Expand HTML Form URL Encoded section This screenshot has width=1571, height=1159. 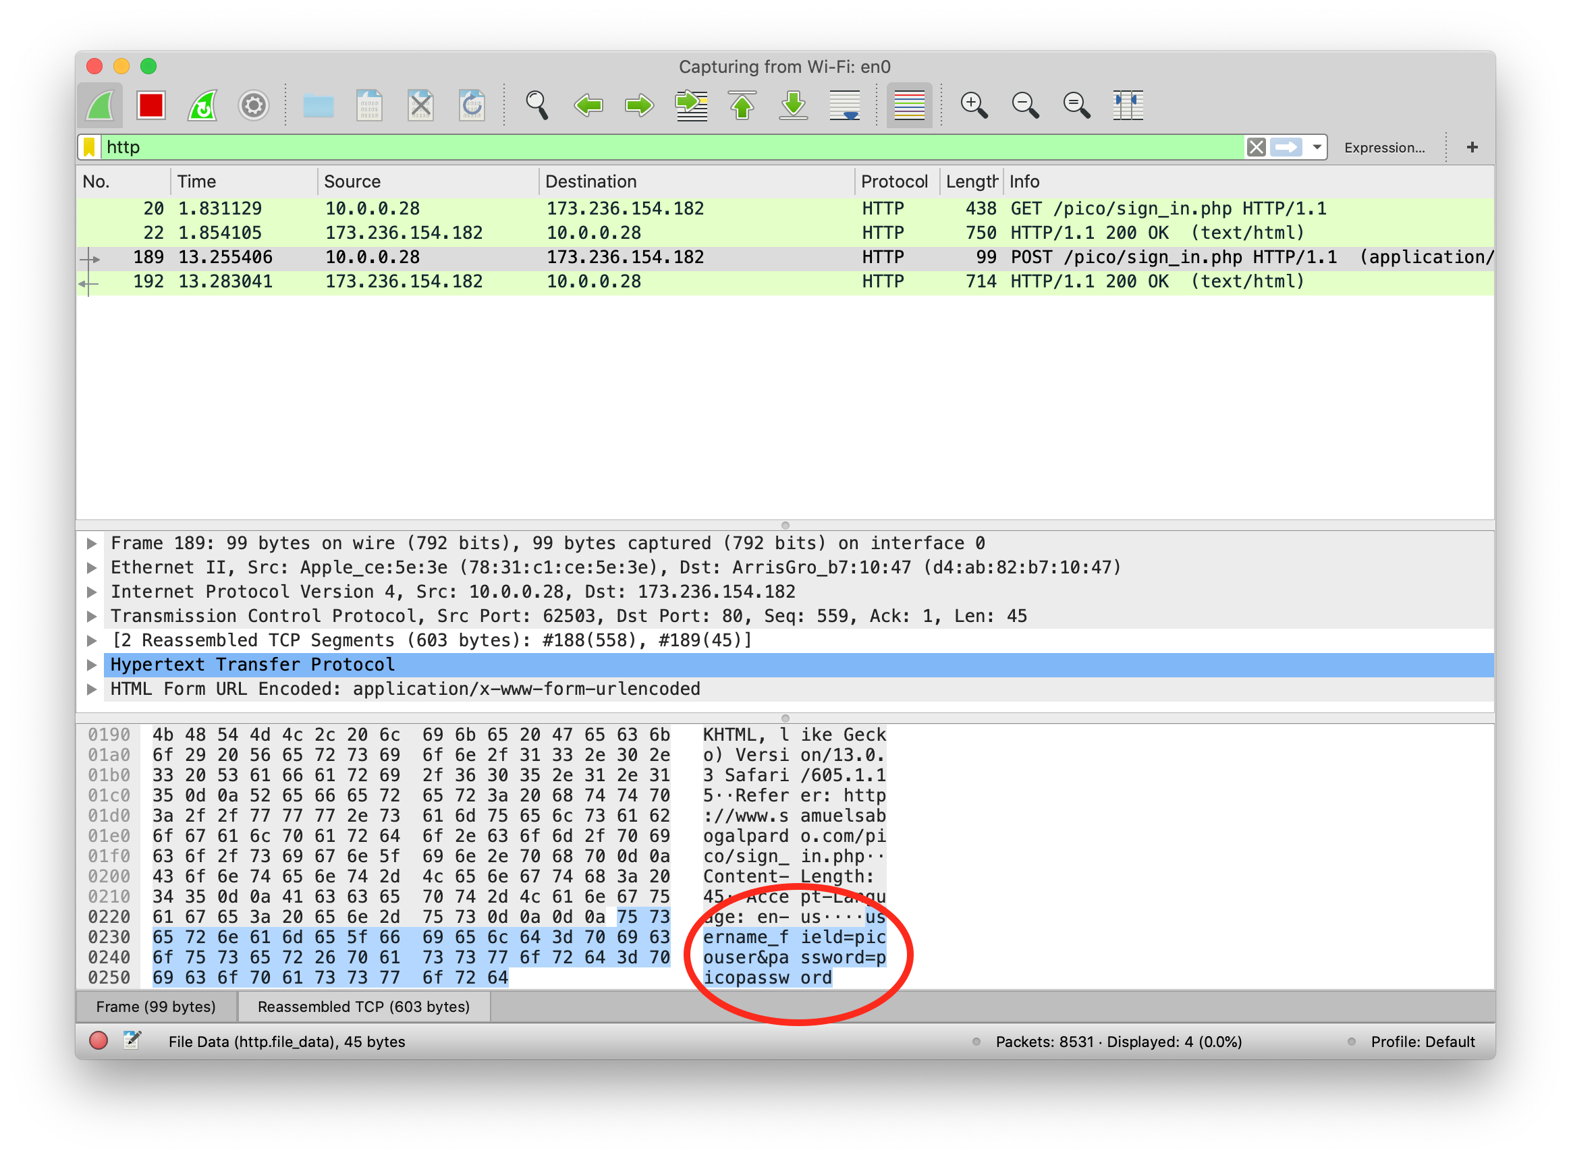tap(92, 689)
